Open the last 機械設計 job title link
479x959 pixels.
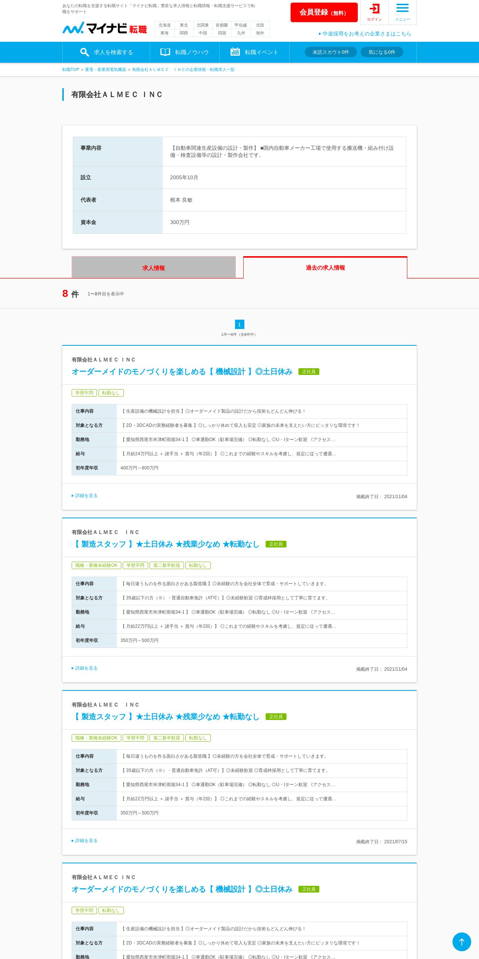click(182, 889)
